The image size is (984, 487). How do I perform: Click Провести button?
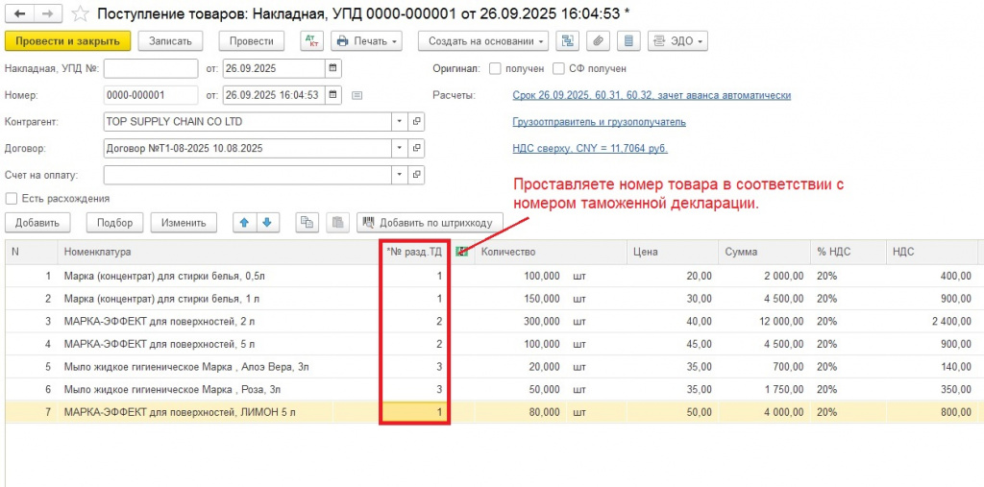251,41
